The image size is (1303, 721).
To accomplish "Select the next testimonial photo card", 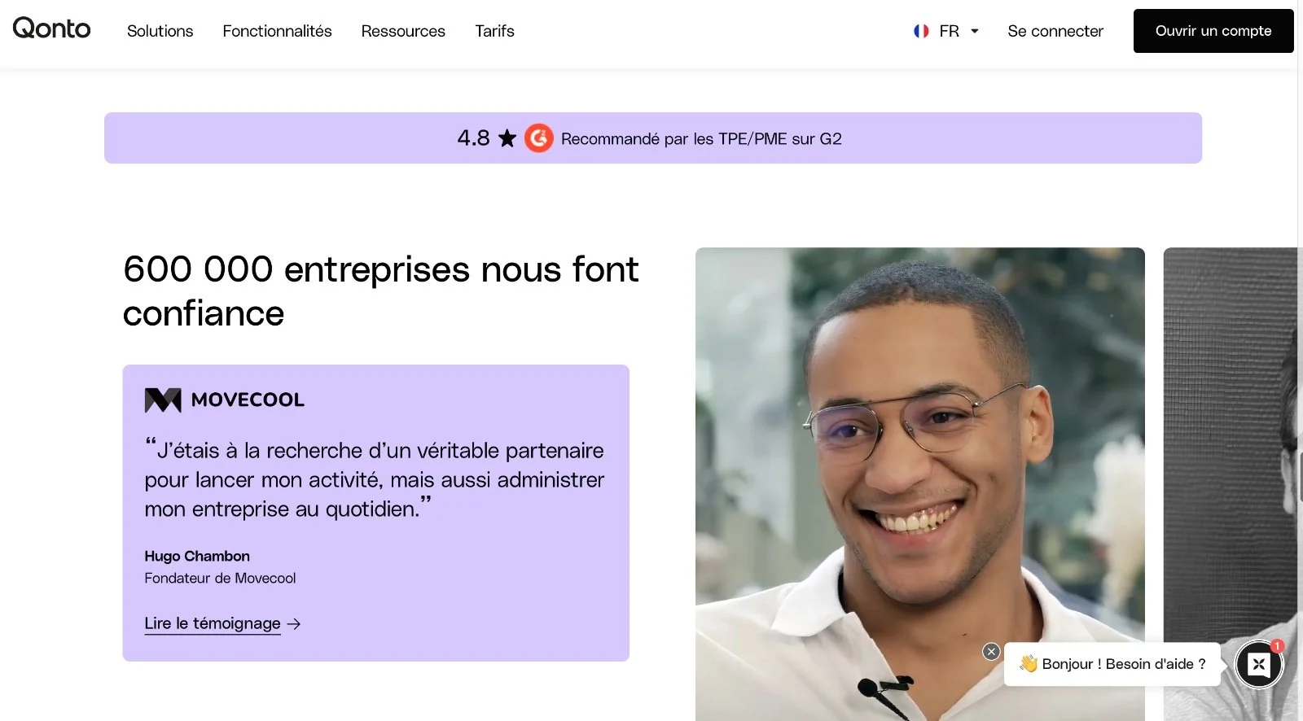I will (1231, 484).
